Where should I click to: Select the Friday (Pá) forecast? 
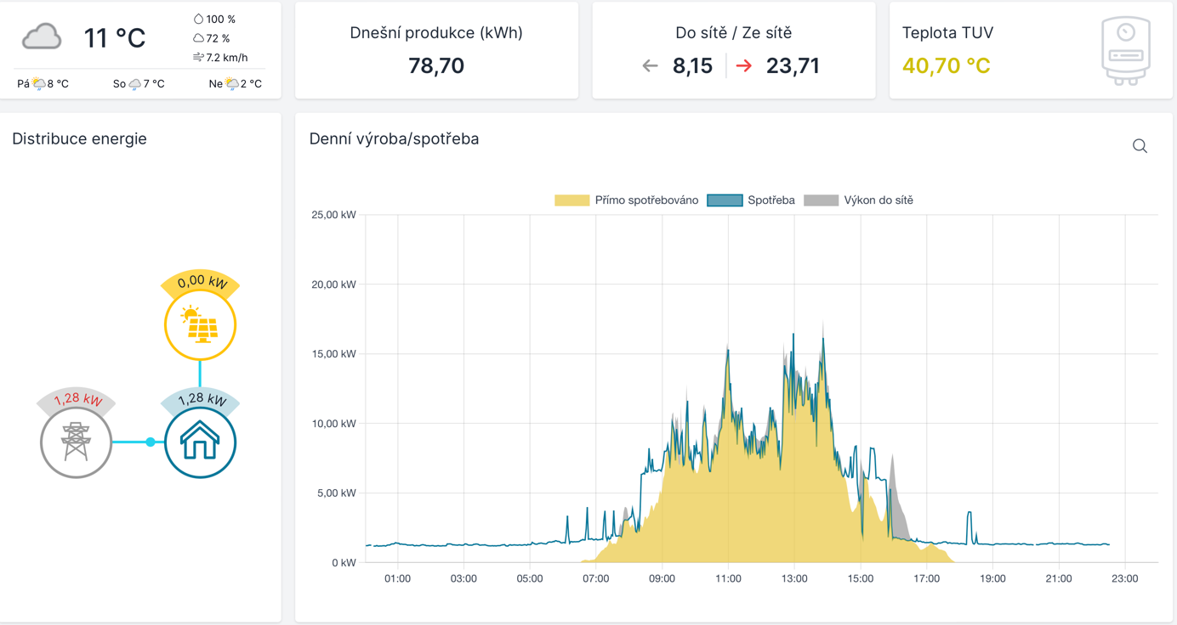(x=43, y=84)
